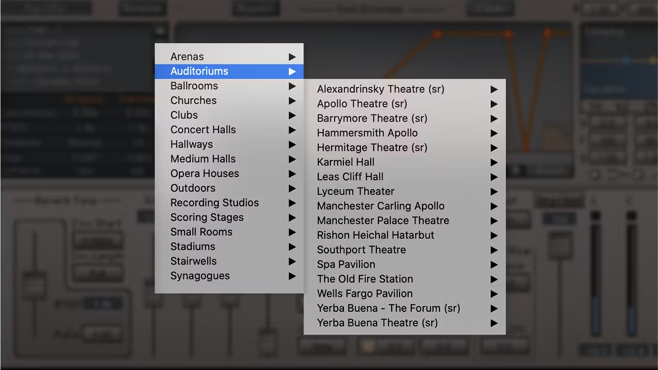Image resolution: width=658 pixels, height=370 pixels.
Task: Open Manchester Palace Theatre
Action: tap(405, 220)
